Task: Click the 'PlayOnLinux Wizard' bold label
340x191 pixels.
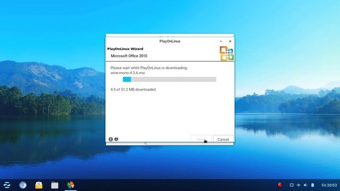Action: (x=125, y=49)
